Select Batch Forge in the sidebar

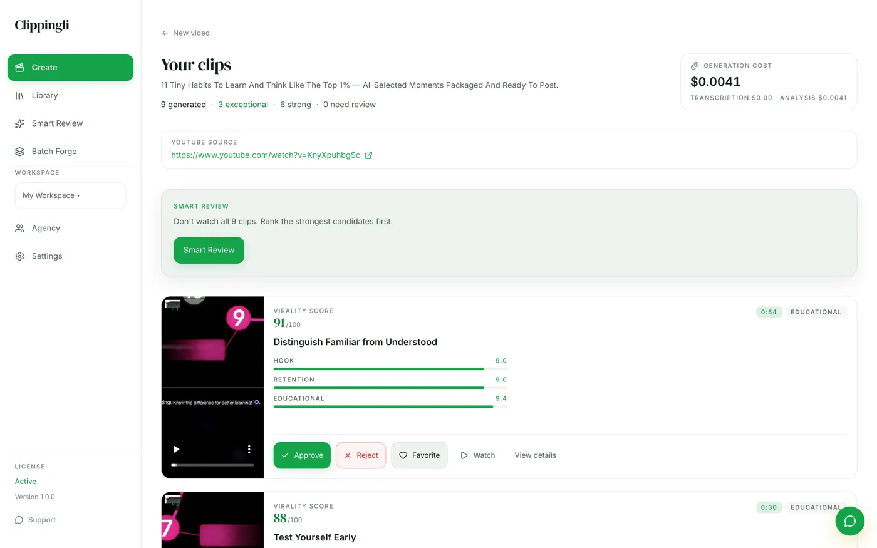[x=70, y=152]
